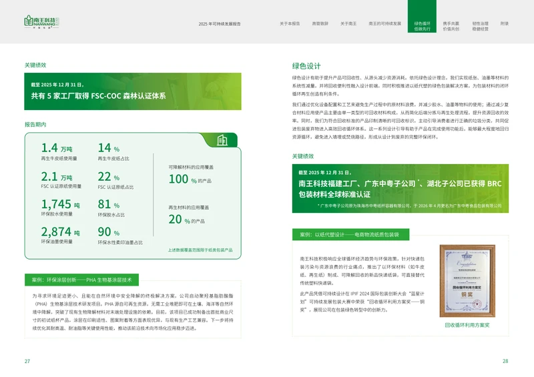Click the 2025 年可持续发展报告 header title

tap(220, 24)
